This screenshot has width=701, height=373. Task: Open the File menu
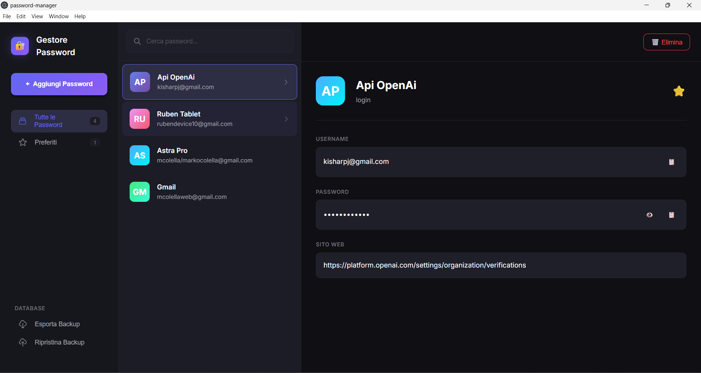click(x=7, y=16)
